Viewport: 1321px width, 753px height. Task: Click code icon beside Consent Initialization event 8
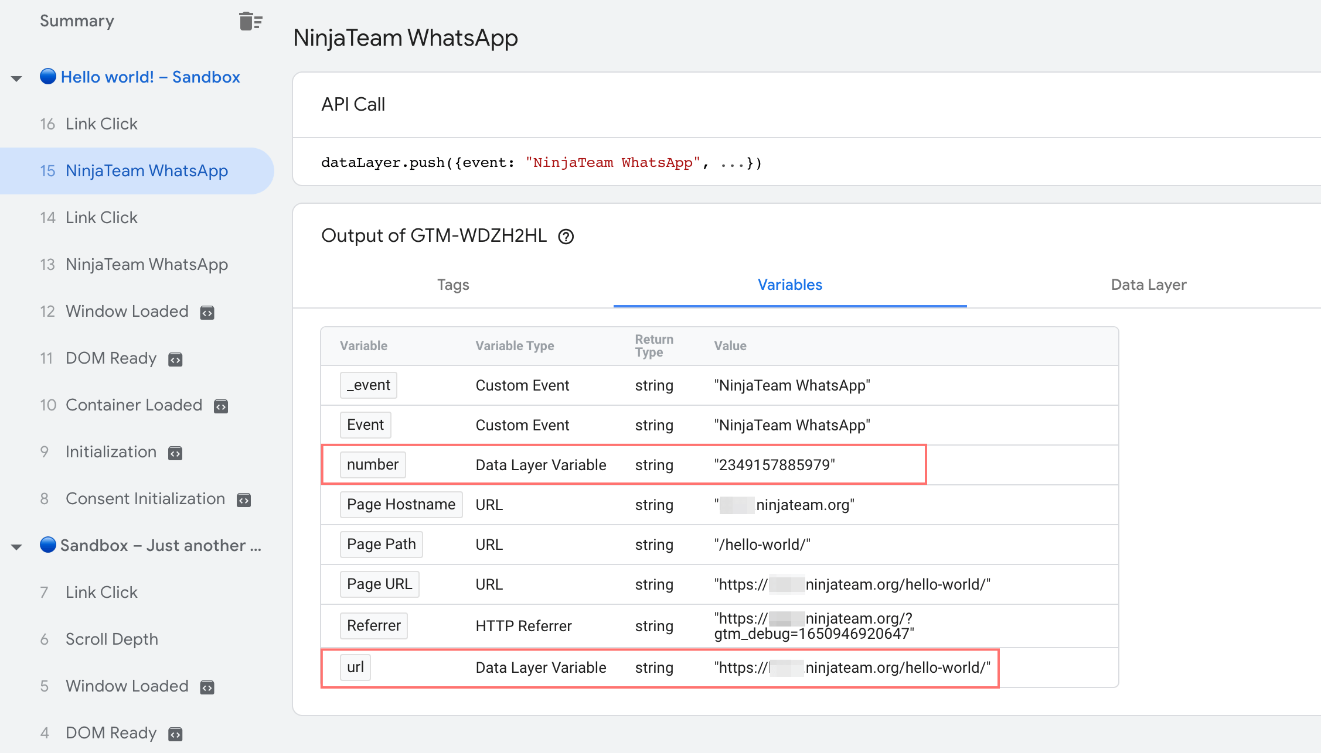[x=244, y=500]
